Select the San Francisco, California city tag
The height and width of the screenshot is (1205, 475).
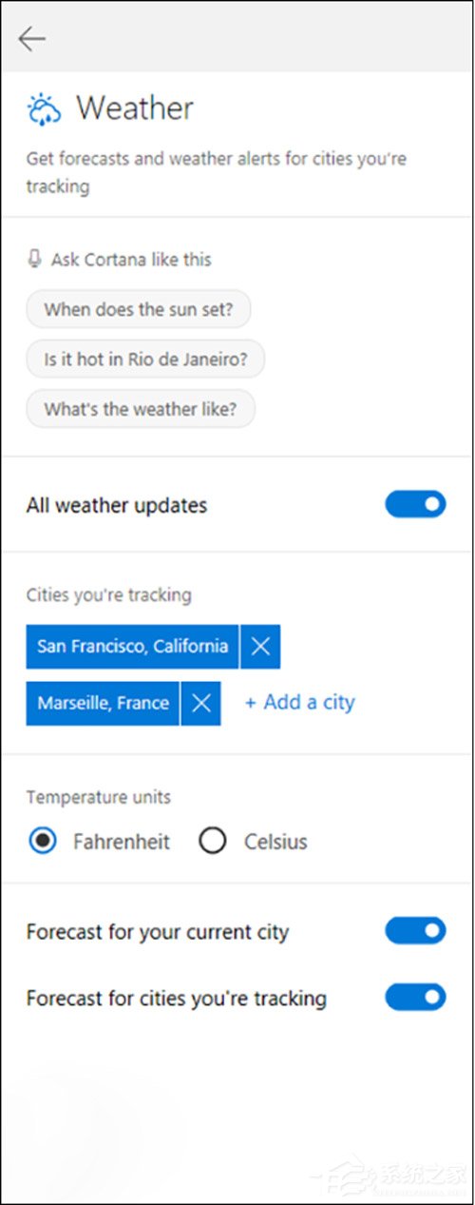(x=132, y=647)
